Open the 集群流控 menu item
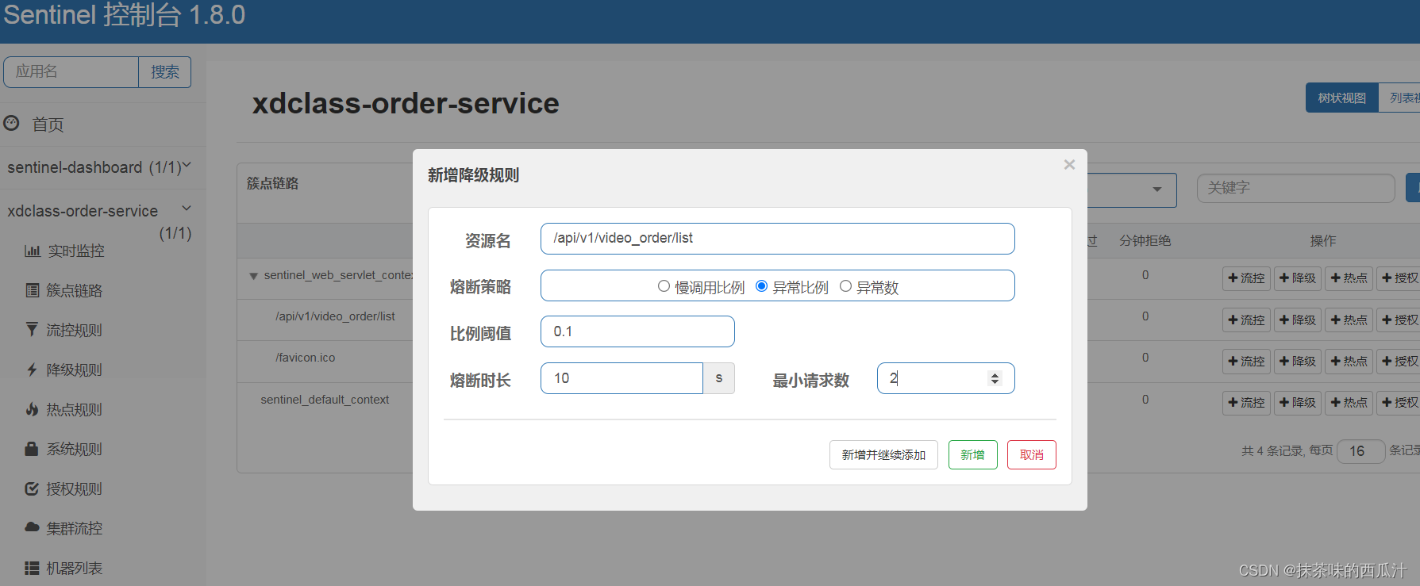Screen dimensions: 1420x586 click(75, 528)
